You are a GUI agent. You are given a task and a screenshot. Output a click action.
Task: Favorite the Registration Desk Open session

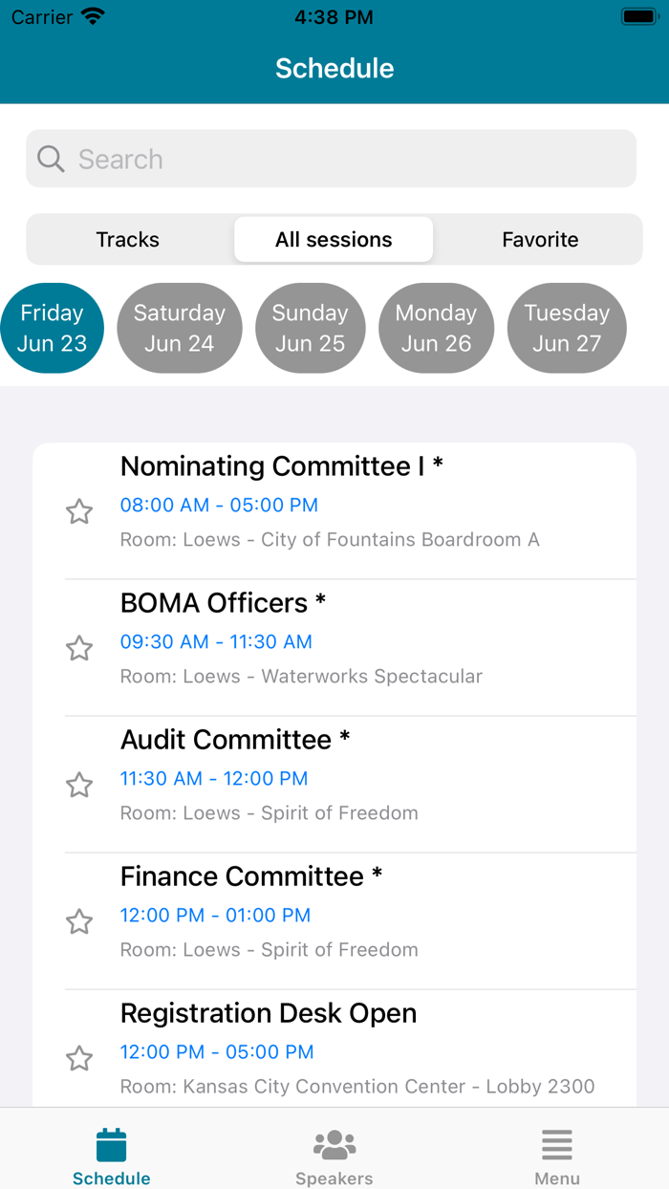tap(79, 1058)
